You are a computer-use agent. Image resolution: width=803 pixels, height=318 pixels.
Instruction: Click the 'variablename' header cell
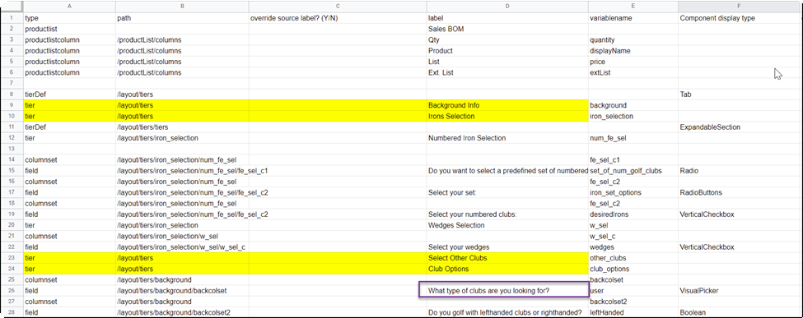[x=633, y=18]
